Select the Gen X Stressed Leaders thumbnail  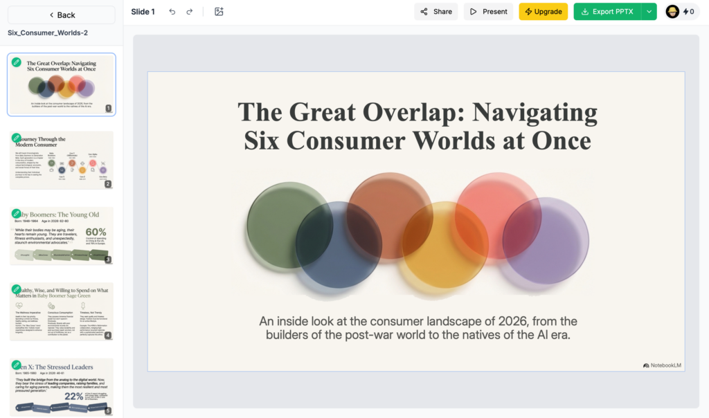tap(62, 388)
